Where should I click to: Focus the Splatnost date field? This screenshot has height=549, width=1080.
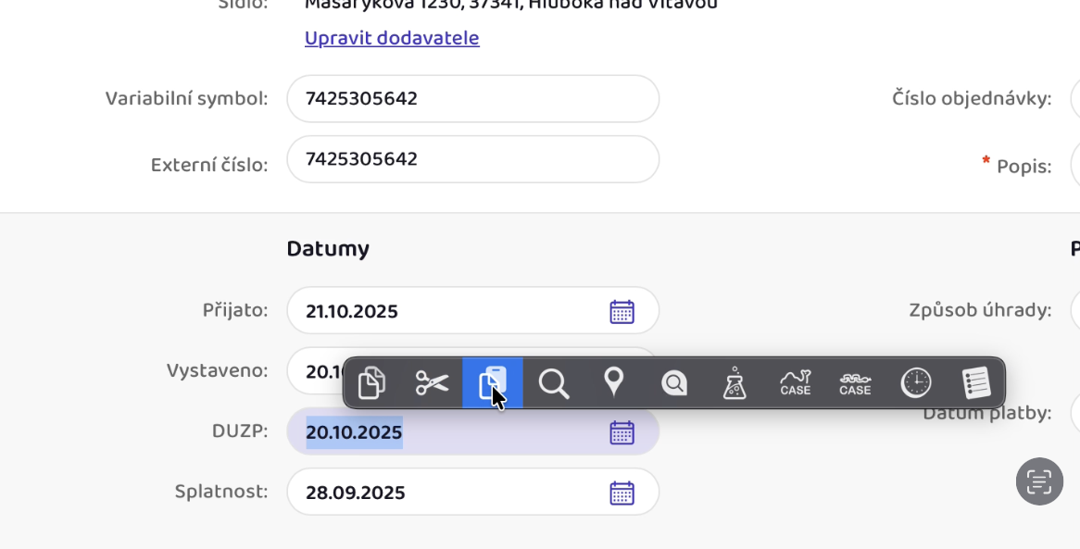(x=445, y=493)
